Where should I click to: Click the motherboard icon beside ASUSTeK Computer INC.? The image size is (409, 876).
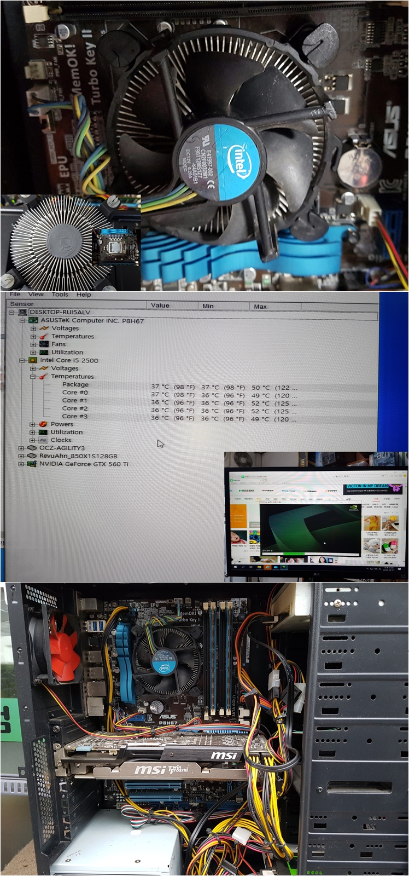[x=33, y=320]
